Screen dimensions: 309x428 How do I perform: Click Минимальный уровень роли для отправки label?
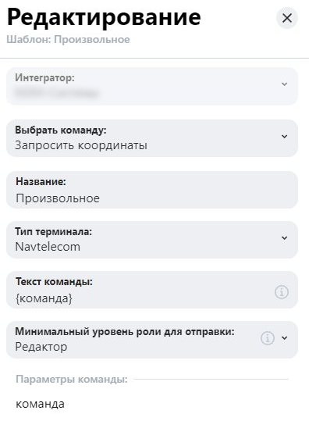(125, 332)
